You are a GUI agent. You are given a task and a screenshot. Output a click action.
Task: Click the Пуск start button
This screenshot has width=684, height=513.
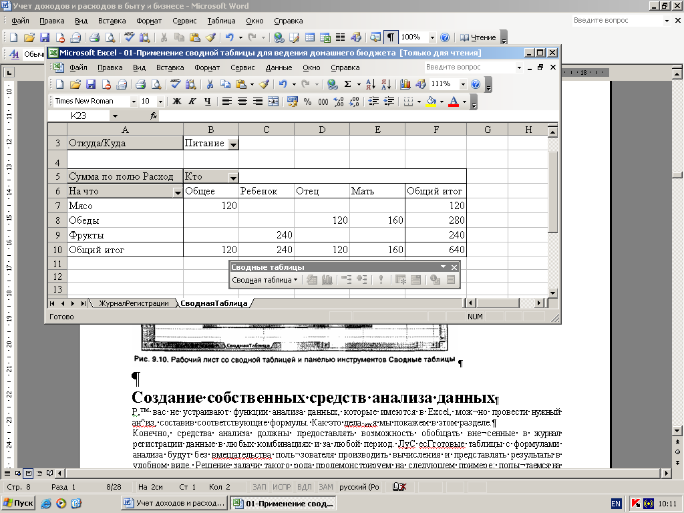[x=18, y=503]
